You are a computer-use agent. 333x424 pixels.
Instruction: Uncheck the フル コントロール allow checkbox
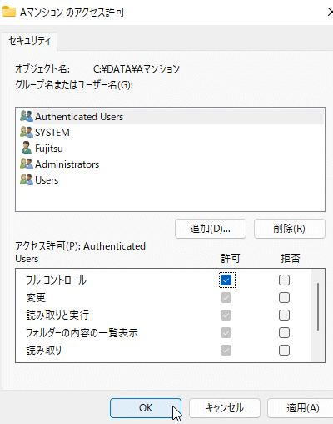(226, 280)
